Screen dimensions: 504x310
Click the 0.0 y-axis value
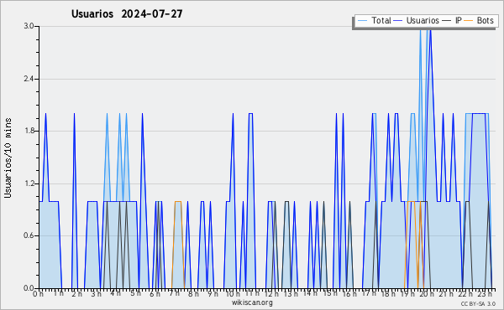click(x=29, y=288)
